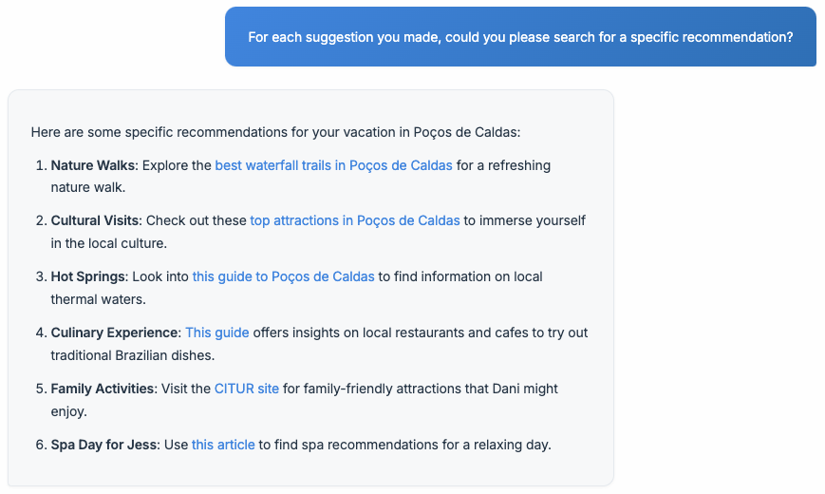Click 'in the local culture' text
Image resolution: width=825 pixels, height=494 pixels.
click(108, 243)
